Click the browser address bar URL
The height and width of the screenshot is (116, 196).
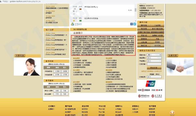pyautogui.click(x=25, y=1)
